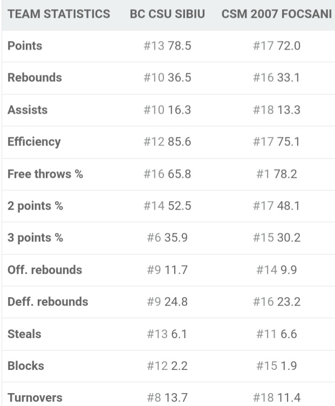Viewport: 335px width, 406px height.
Task: Select the Steals row label
Action: tap(24, 334)
